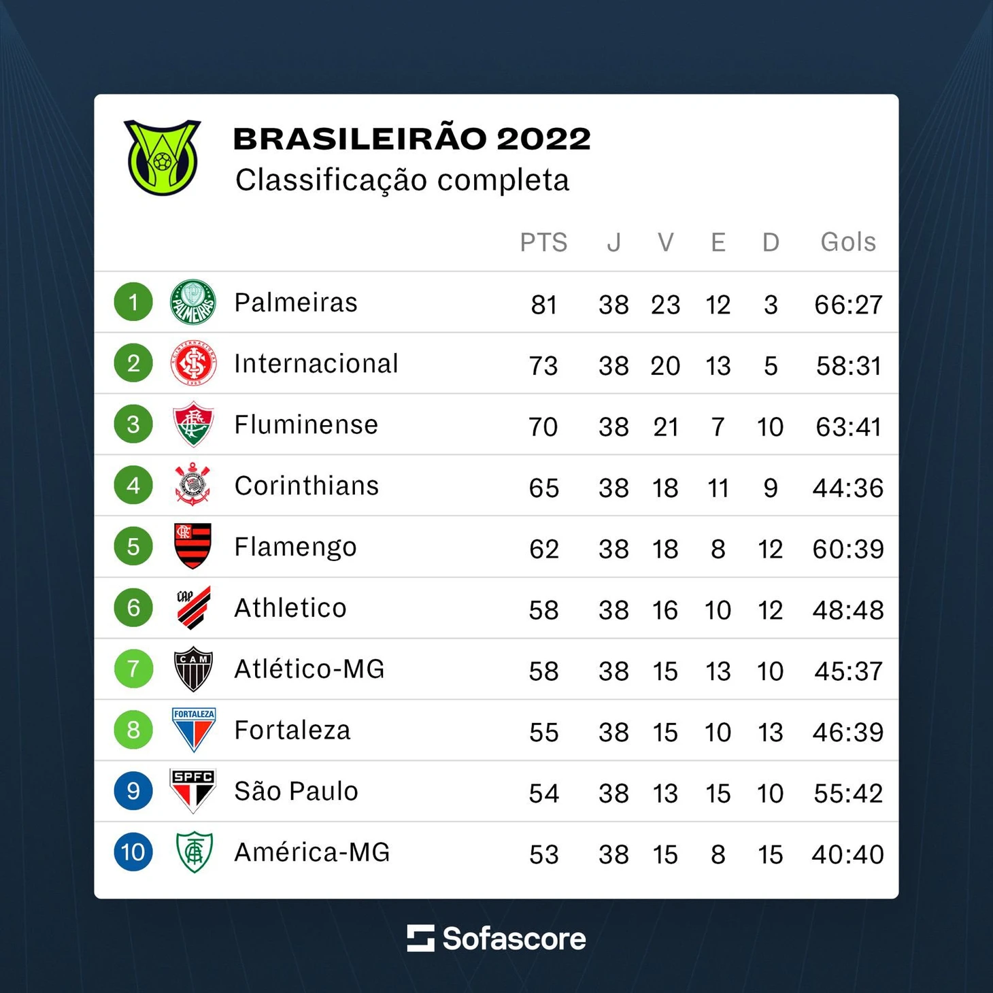Click the Gols column header
This screenshot has height=993, width=993.
(x=848, y=242)
